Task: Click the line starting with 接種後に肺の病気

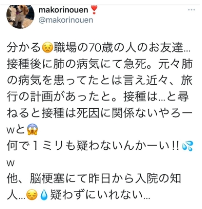Action: 100,64
